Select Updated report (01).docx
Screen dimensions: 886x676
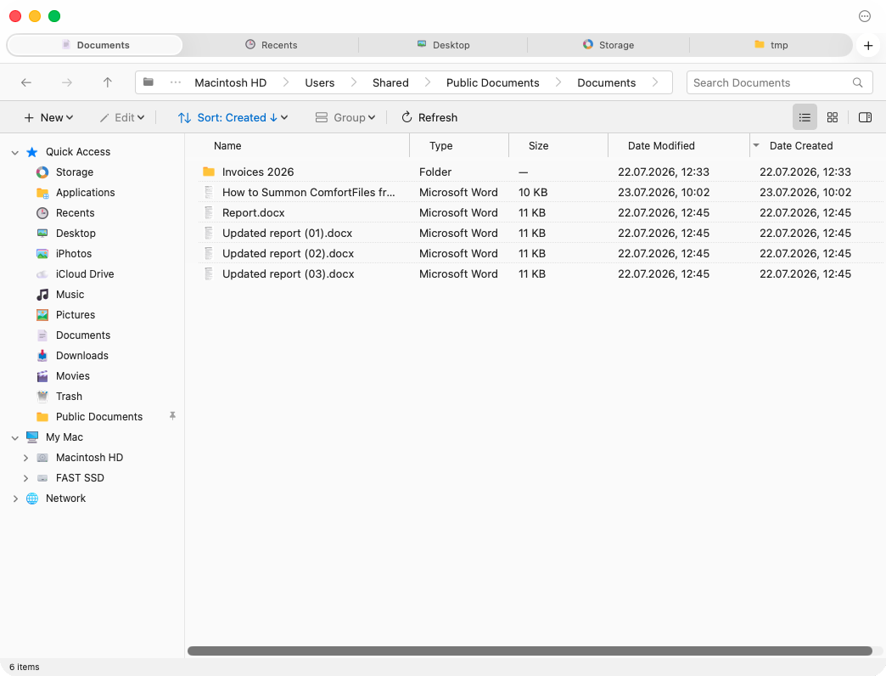click(x=541, y=233)
